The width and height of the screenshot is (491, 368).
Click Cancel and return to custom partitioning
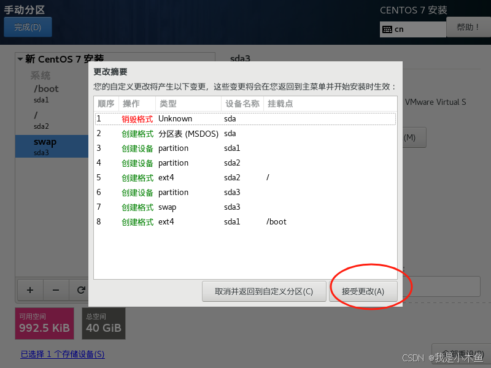click(x=264, y=291)
